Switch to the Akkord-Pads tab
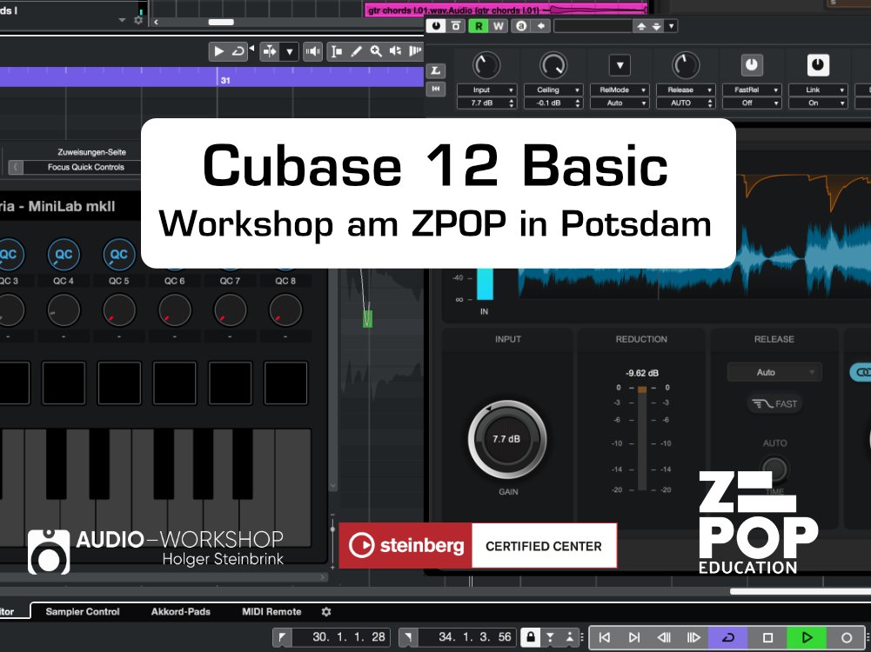Viewport: 871px width, 652px height. (180, 611)
